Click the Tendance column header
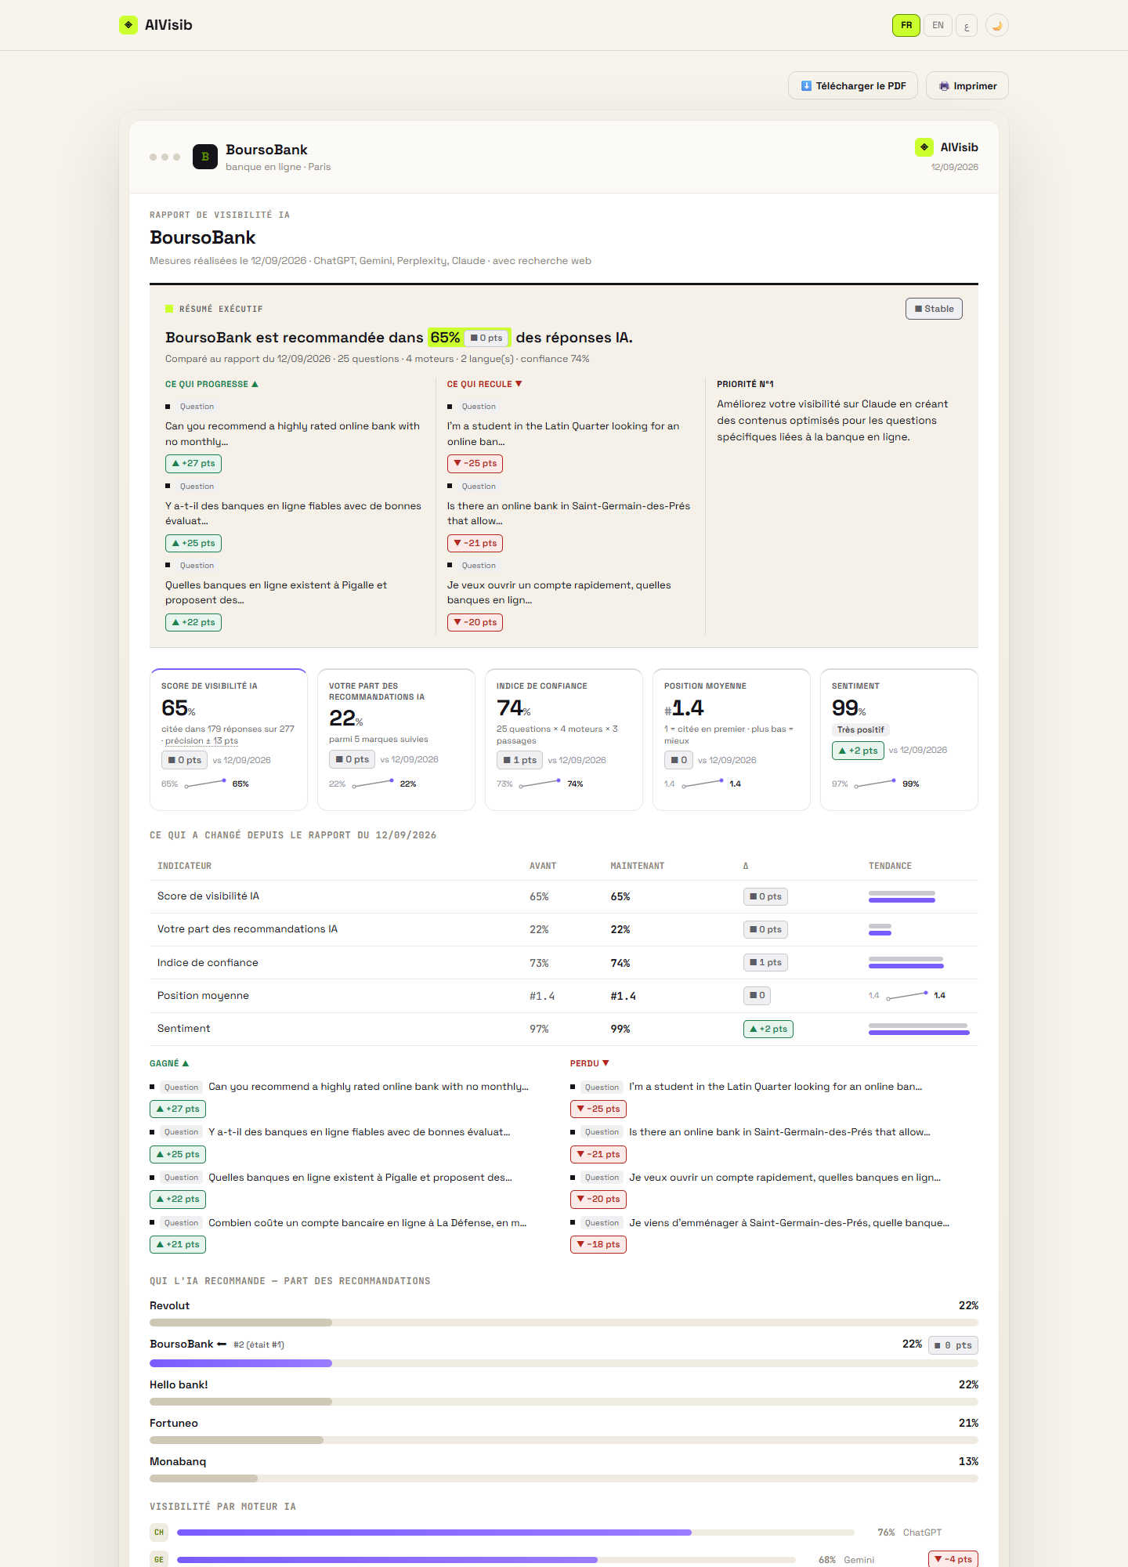 coord(890,866)
